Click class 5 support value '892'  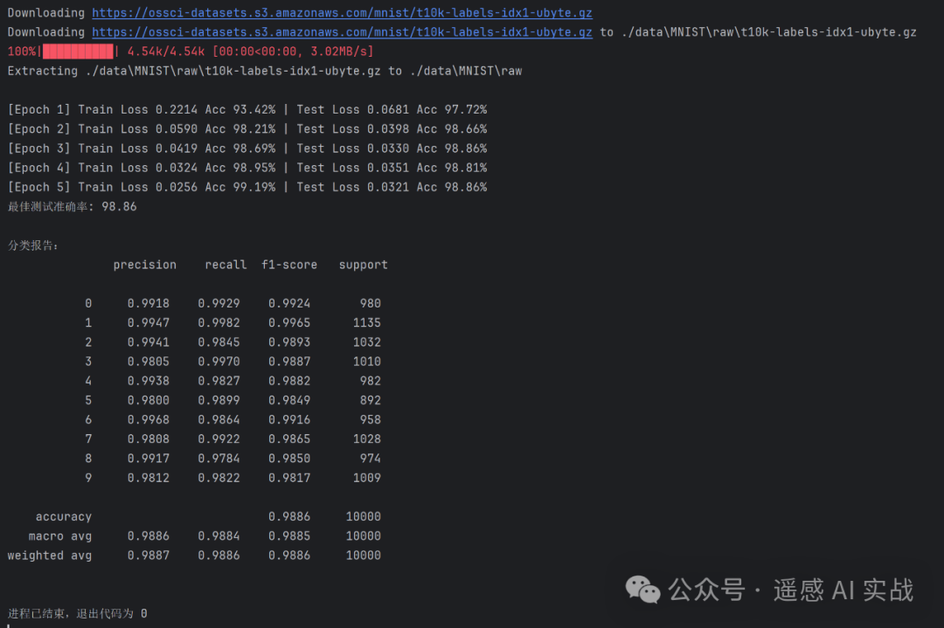coord(371,400)
